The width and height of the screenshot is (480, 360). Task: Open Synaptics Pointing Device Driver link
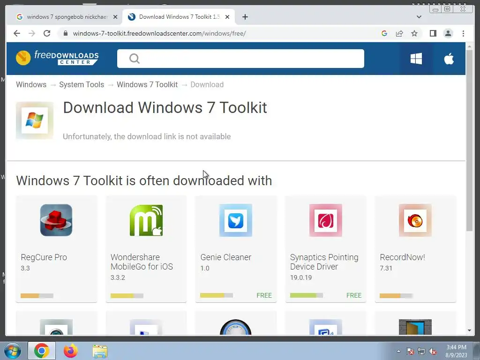click(x=324, y=262)
